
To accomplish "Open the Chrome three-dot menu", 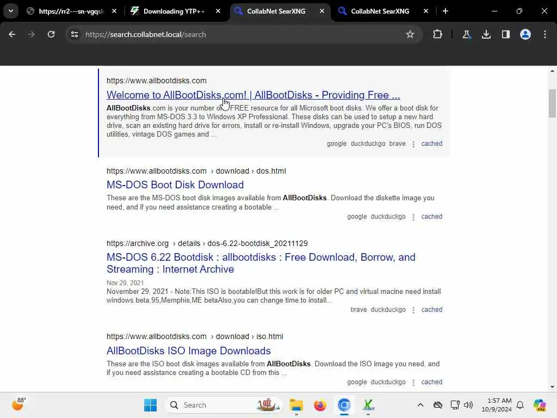I will point(545,34).
